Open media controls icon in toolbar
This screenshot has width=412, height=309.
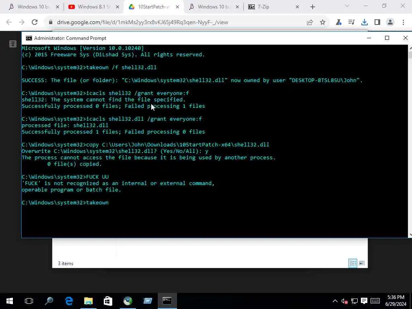tap(351, 23)
